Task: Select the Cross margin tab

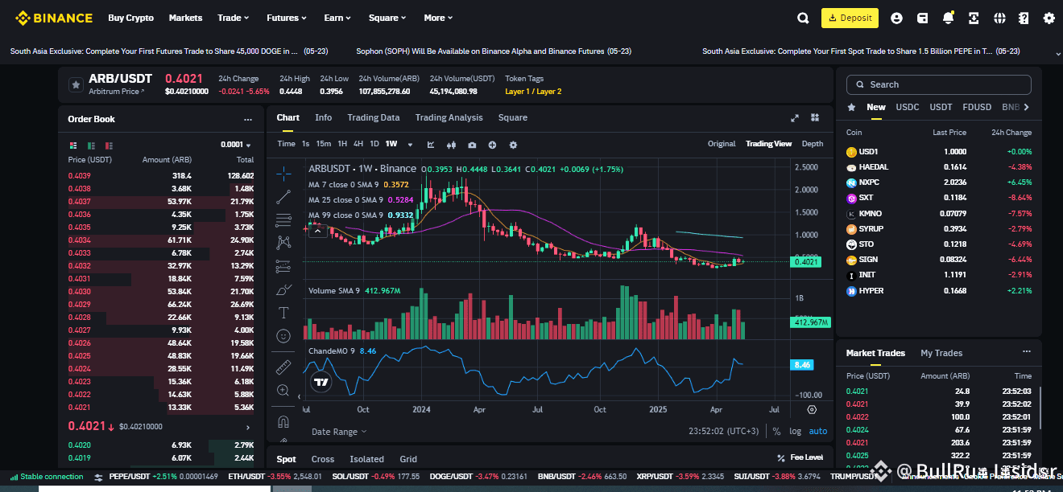Action: (x=323, y=459)
